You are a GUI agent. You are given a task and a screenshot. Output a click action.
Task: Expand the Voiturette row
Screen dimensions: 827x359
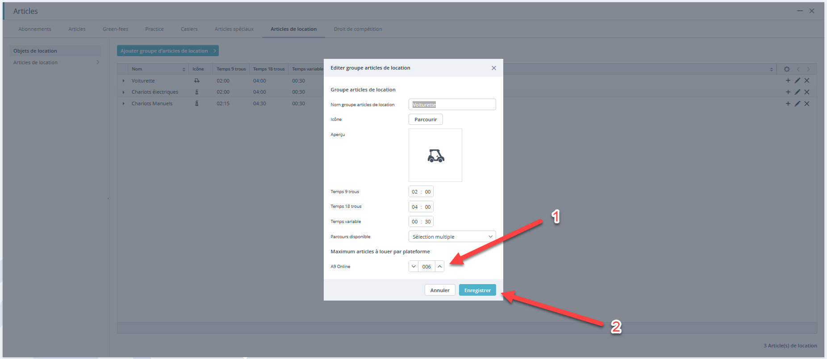coord(124,81)
